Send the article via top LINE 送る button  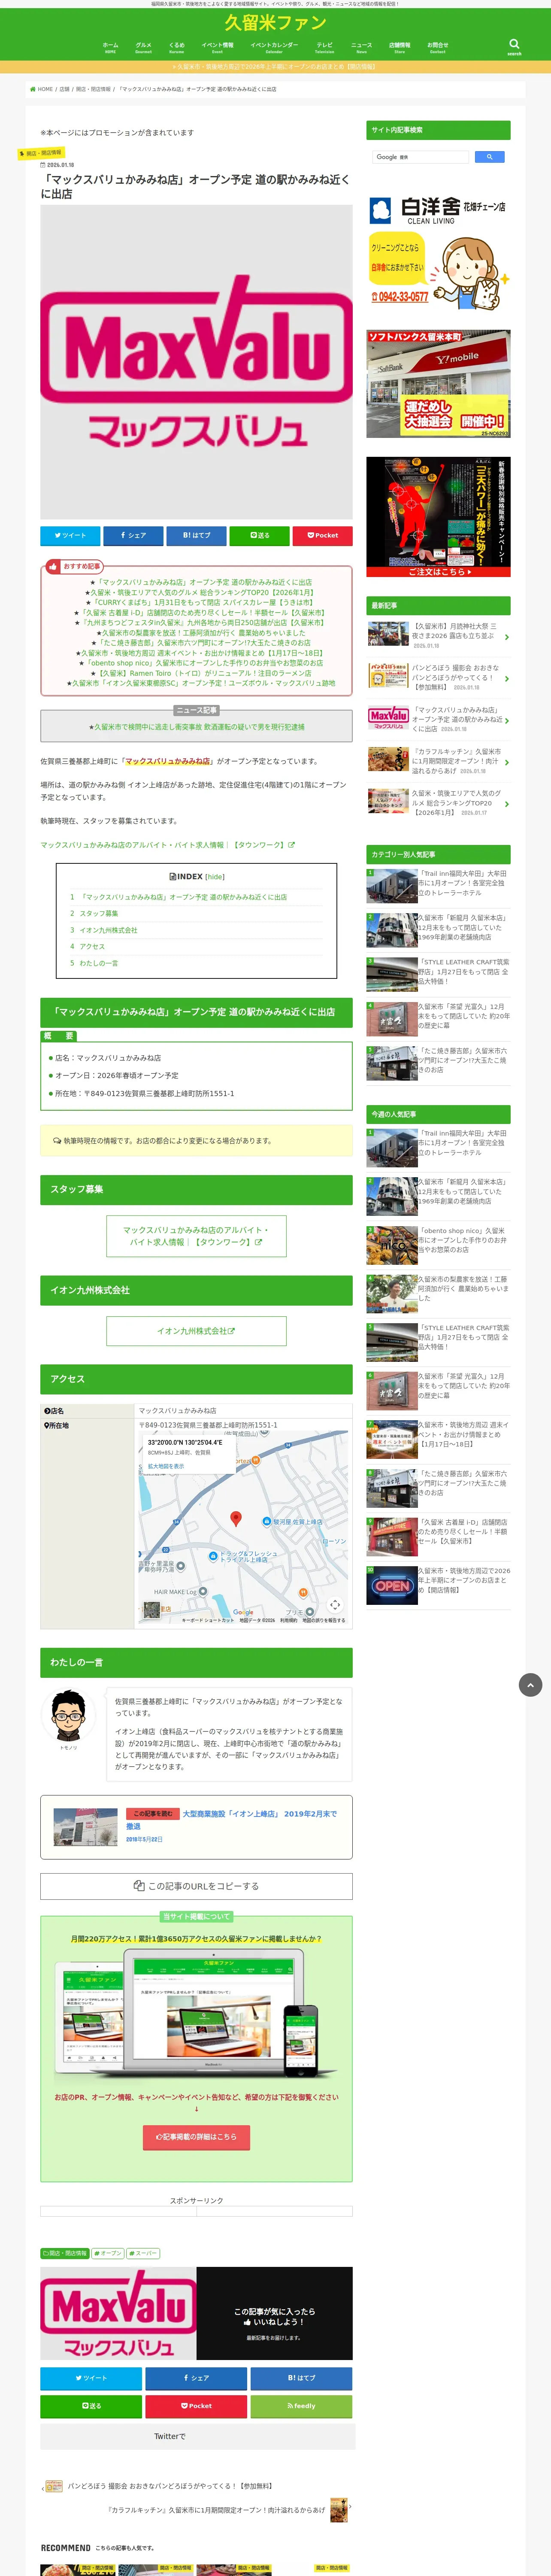point(259,535)
